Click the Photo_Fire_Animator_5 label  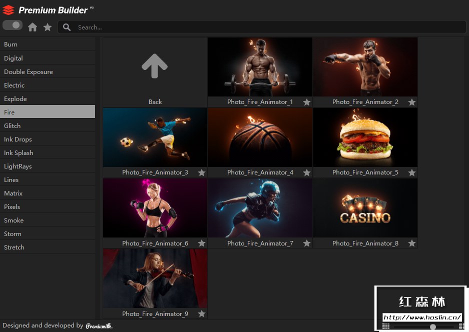click(x=365, y=172)
